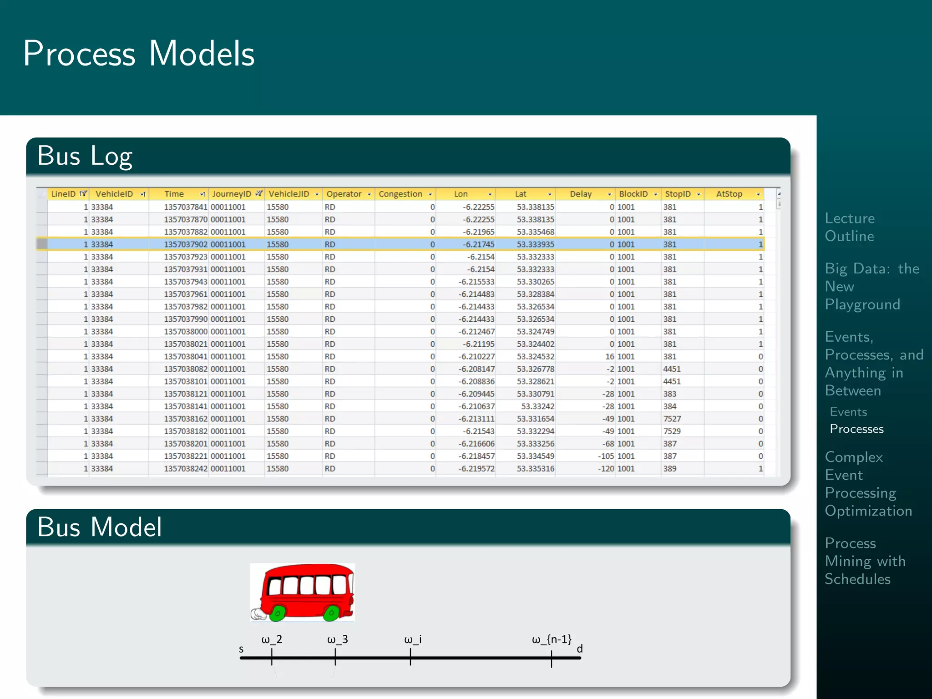Open the Delay column dropdown
The image size is (932, 699).
pyautogui.click(x=609, y=194)
